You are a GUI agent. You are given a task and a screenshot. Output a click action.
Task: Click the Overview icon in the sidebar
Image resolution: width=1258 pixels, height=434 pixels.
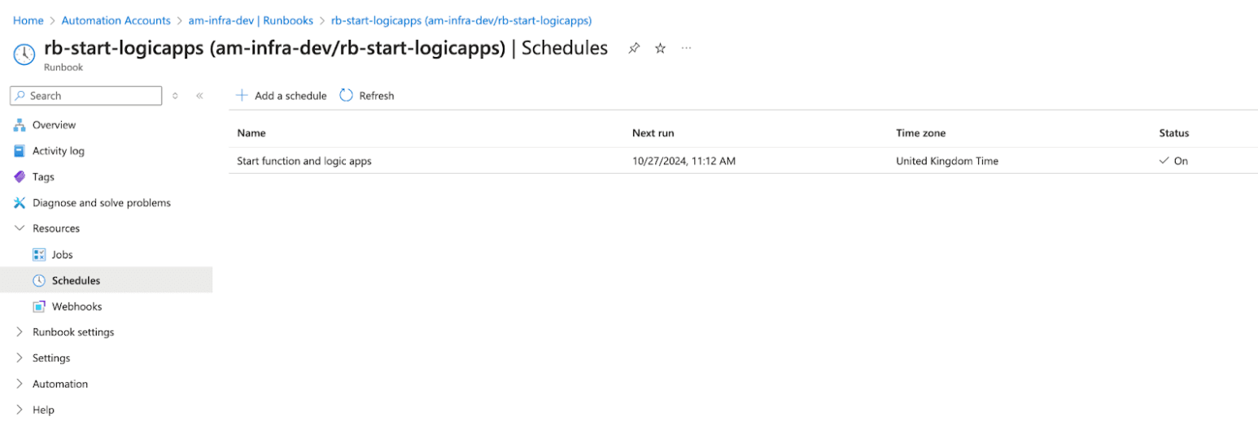(x=20, y=125)
